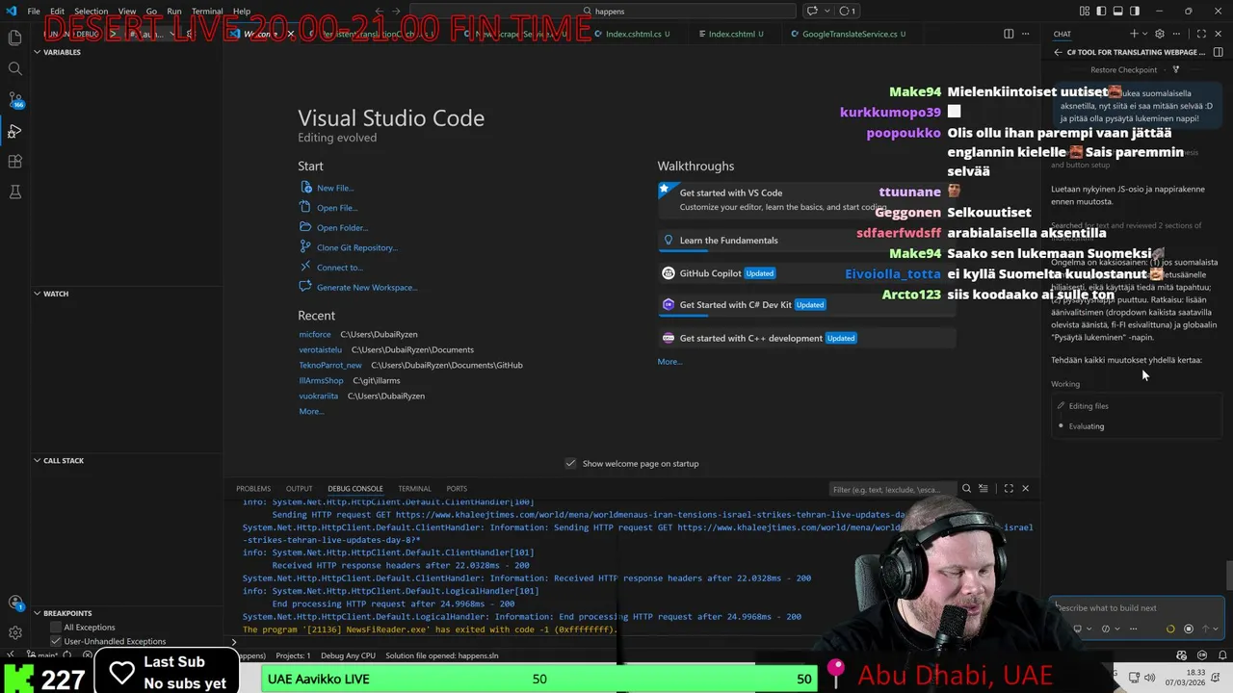
Task: Open editor More Actions ellipsis
Action: coord(1025,34)
